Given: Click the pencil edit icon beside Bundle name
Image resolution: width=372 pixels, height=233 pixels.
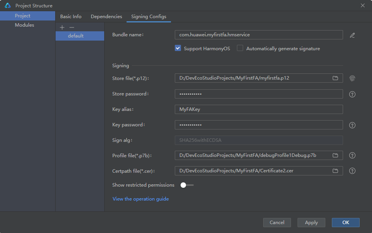Looking at the screenshot, I should pos(352,35).
